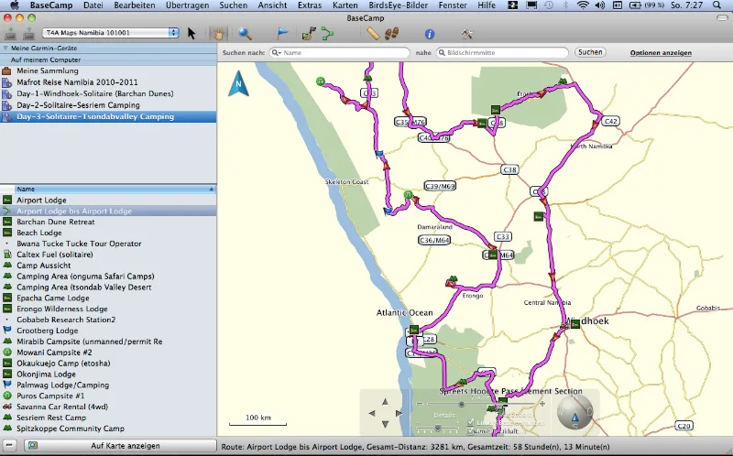Open the Übertragen menu
This screenshot has width=733, height=456.
187,5
